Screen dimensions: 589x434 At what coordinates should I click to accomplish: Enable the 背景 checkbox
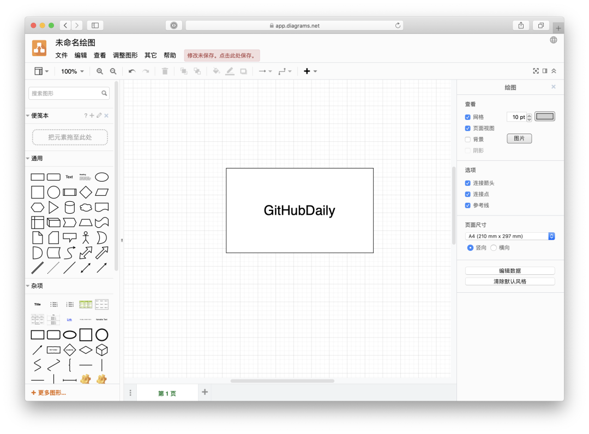click(x=468, y=140)
